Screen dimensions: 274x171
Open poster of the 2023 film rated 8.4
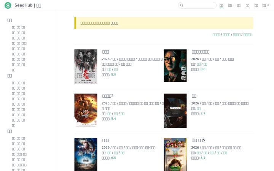[x=86, y=110]
